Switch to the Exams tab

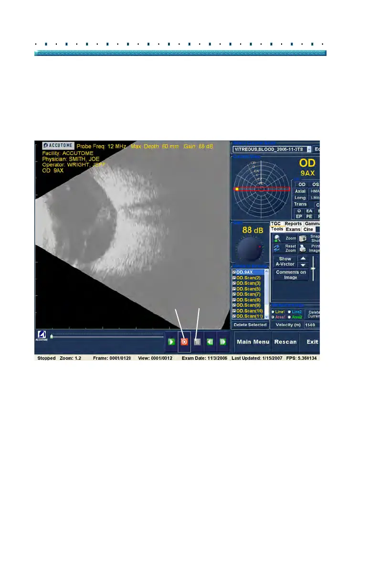[x=293, y=229]
